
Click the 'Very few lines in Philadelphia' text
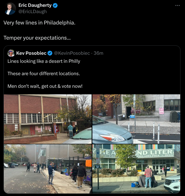39,23
